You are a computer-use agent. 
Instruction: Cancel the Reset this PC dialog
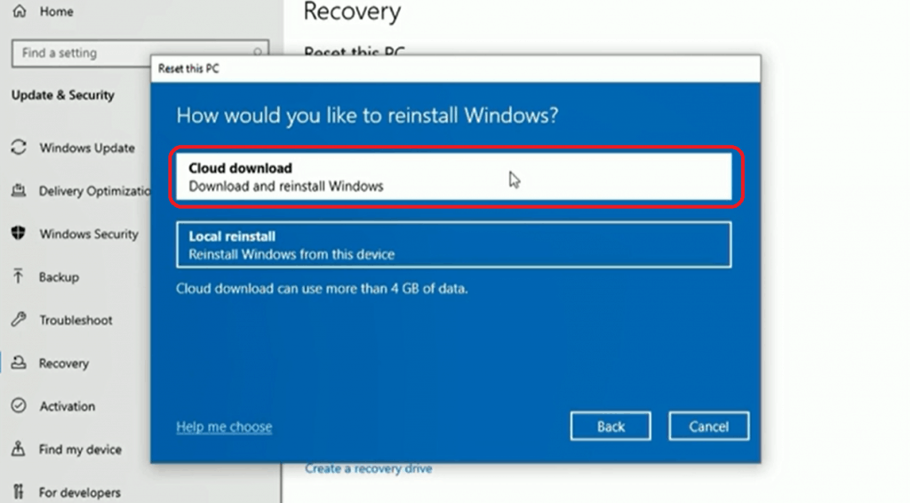pyautogui.click(x=708, y=427)
